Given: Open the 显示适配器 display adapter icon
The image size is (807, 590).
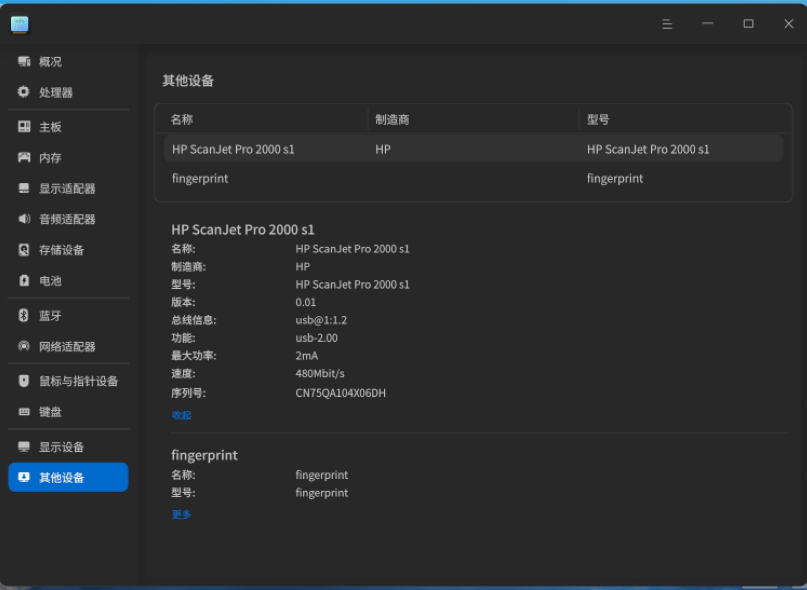Looking at the screenshot, I should tap(24, 188).
